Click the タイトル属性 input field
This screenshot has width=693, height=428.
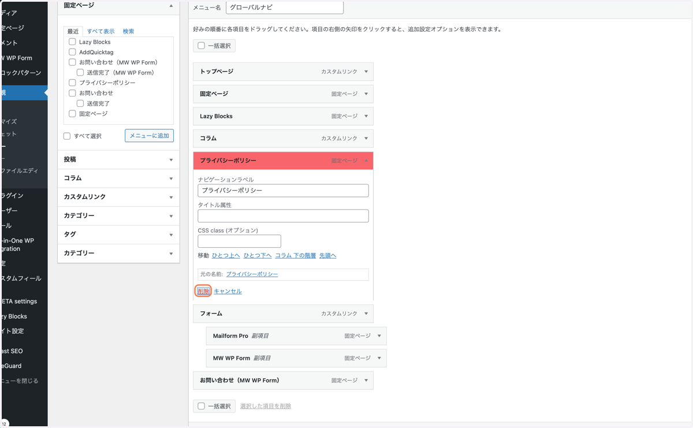pyautogui.click(x=283, y=216)
